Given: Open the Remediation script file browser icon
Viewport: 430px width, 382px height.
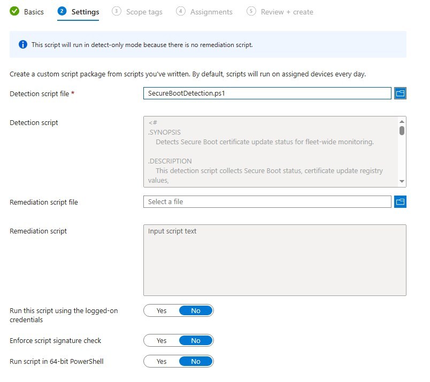Looking at the screenshot, I should click(x=400, y=201).
